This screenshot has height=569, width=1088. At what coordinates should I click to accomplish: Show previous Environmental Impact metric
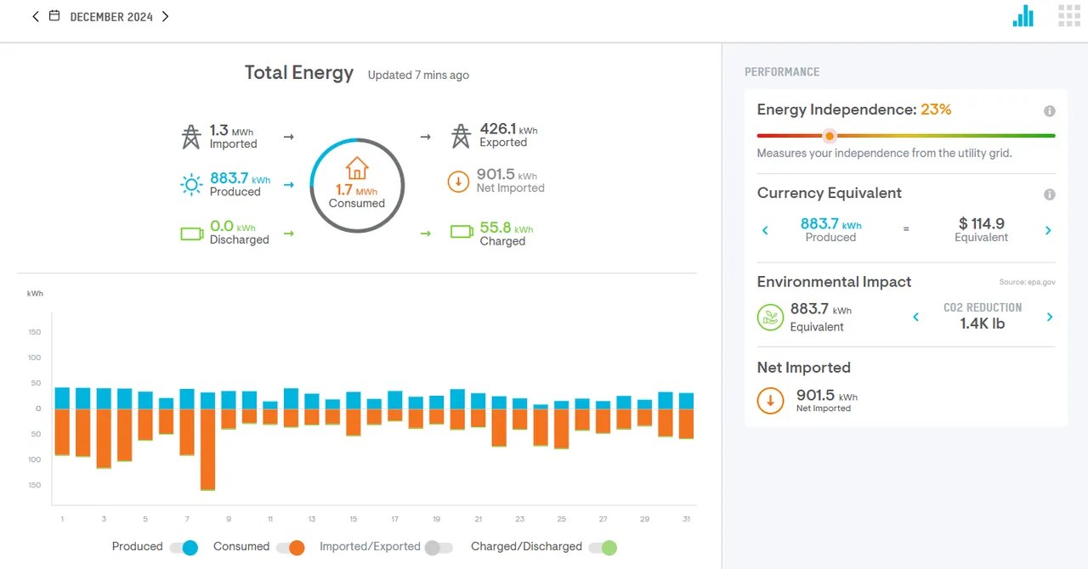[x=915, y=317]
